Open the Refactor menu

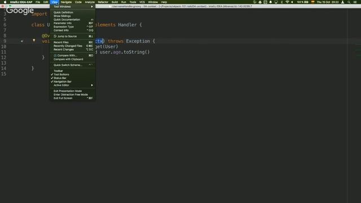103,2
